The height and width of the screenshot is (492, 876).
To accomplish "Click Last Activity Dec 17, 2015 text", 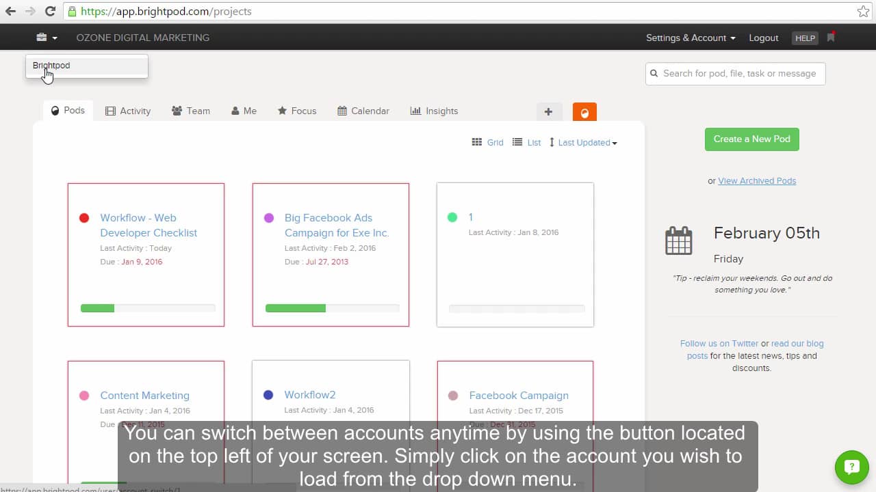I will [516, 411].
